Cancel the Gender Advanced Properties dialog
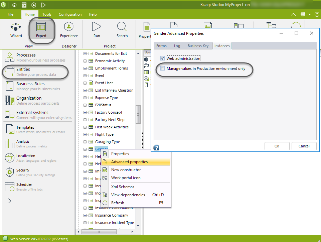Image resolution: width=321 pixels, height=242 pixels. coord(304,146)
